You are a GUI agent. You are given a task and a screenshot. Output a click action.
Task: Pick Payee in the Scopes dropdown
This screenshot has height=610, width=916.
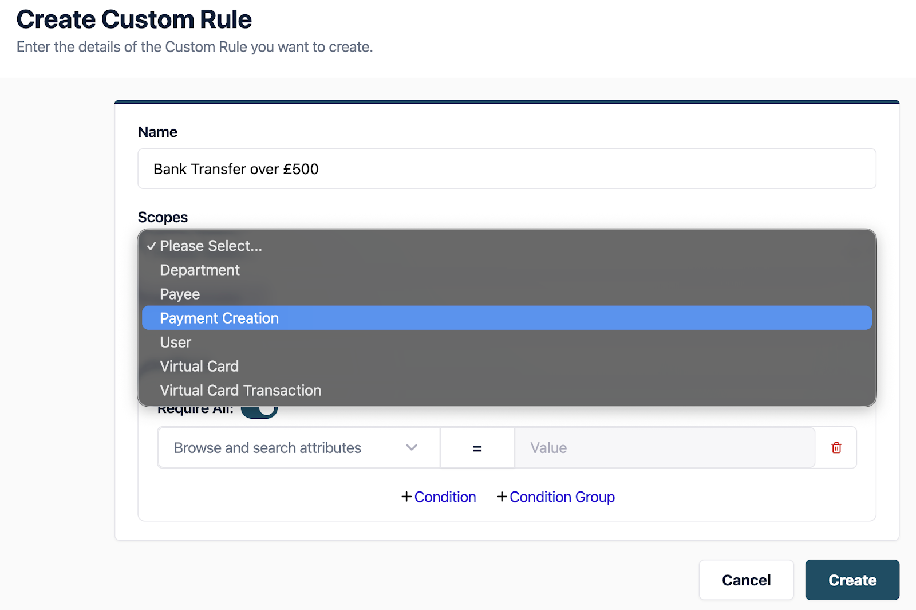[x=180, y=294]
